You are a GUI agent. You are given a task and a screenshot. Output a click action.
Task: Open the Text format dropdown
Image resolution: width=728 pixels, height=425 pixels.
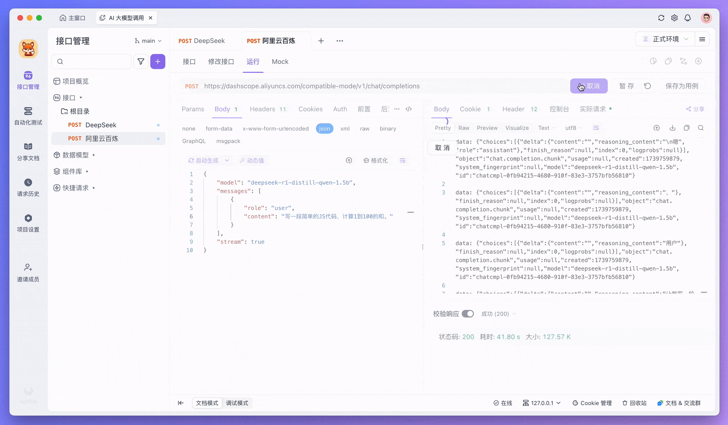click(x=547, y=128)
